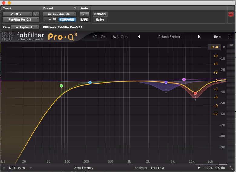Select next preset plus button
The image size is (236, 172).
tap(50, 20)
